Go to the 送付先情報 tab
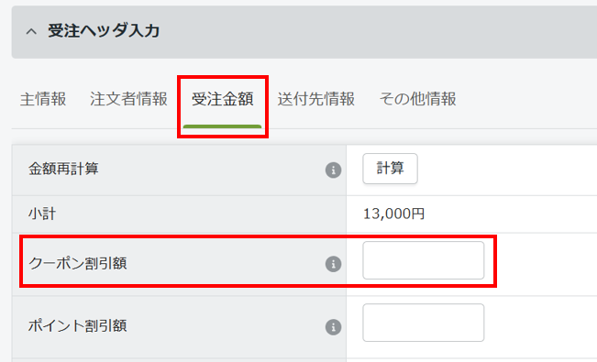Viewport: 597px width, 362px height. pos(316,99)
